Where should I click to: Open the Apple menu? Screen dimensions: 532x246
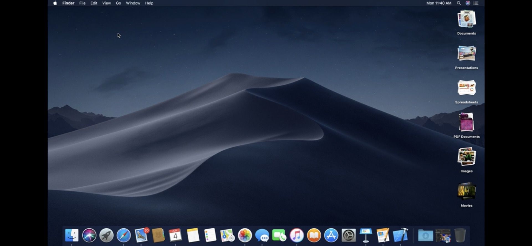[55, 3]
